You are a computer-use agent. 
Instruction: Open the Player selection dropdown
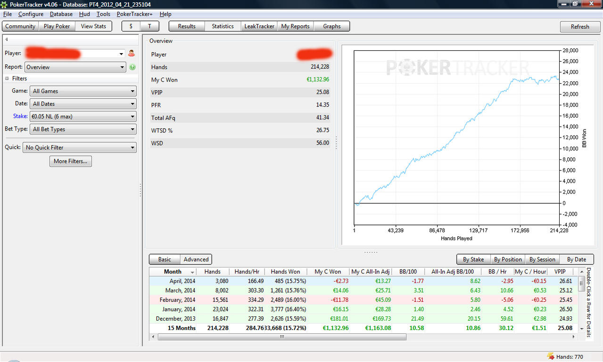(121, 54)
